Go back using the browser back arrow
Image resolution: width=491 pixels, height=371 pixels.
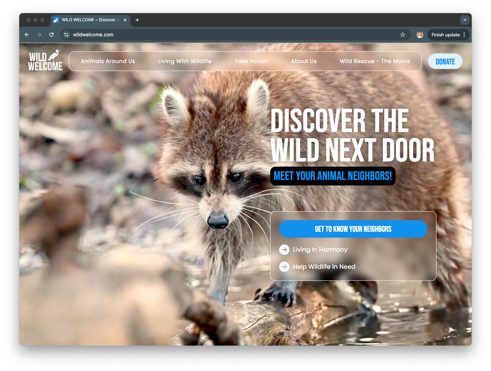(x=27, y=35)
